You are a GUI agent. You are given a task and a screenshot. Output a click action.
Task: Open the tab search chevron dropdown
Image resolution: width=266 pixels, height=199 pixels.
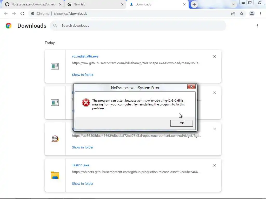coord(234,4)
